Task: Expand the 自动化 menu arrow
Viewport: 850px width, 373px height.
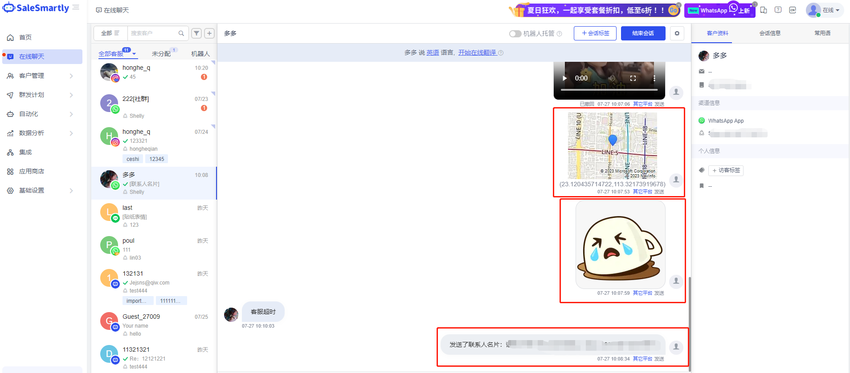Action: (71, 114)
